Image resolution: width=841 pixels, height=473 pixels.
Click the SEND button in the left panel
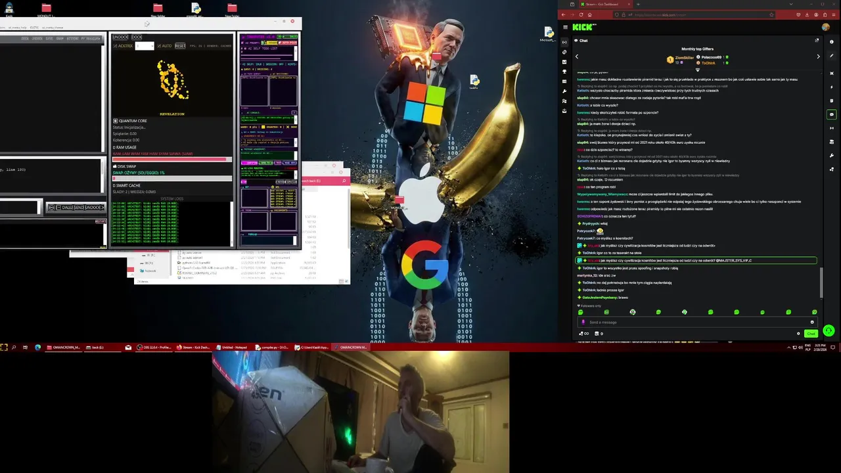(x=79, y=208)
